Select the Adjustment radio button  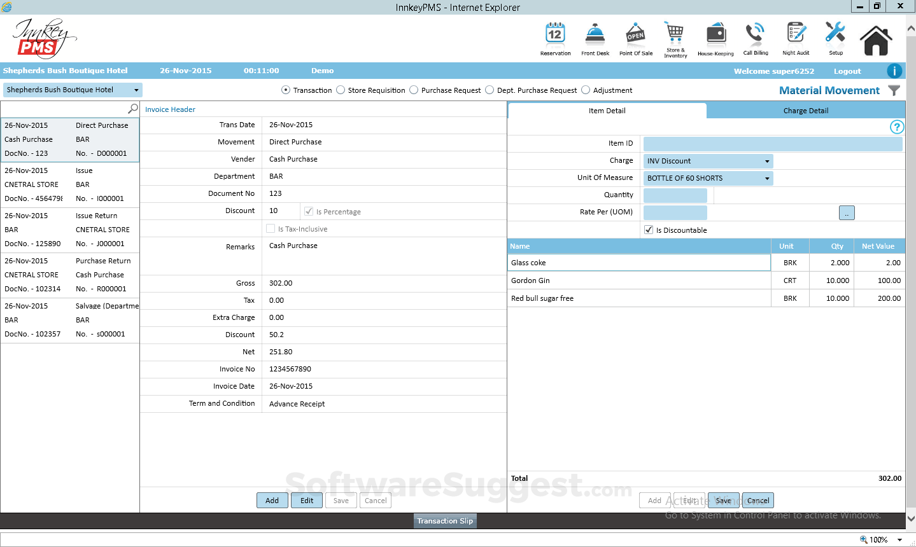(586, 90)
